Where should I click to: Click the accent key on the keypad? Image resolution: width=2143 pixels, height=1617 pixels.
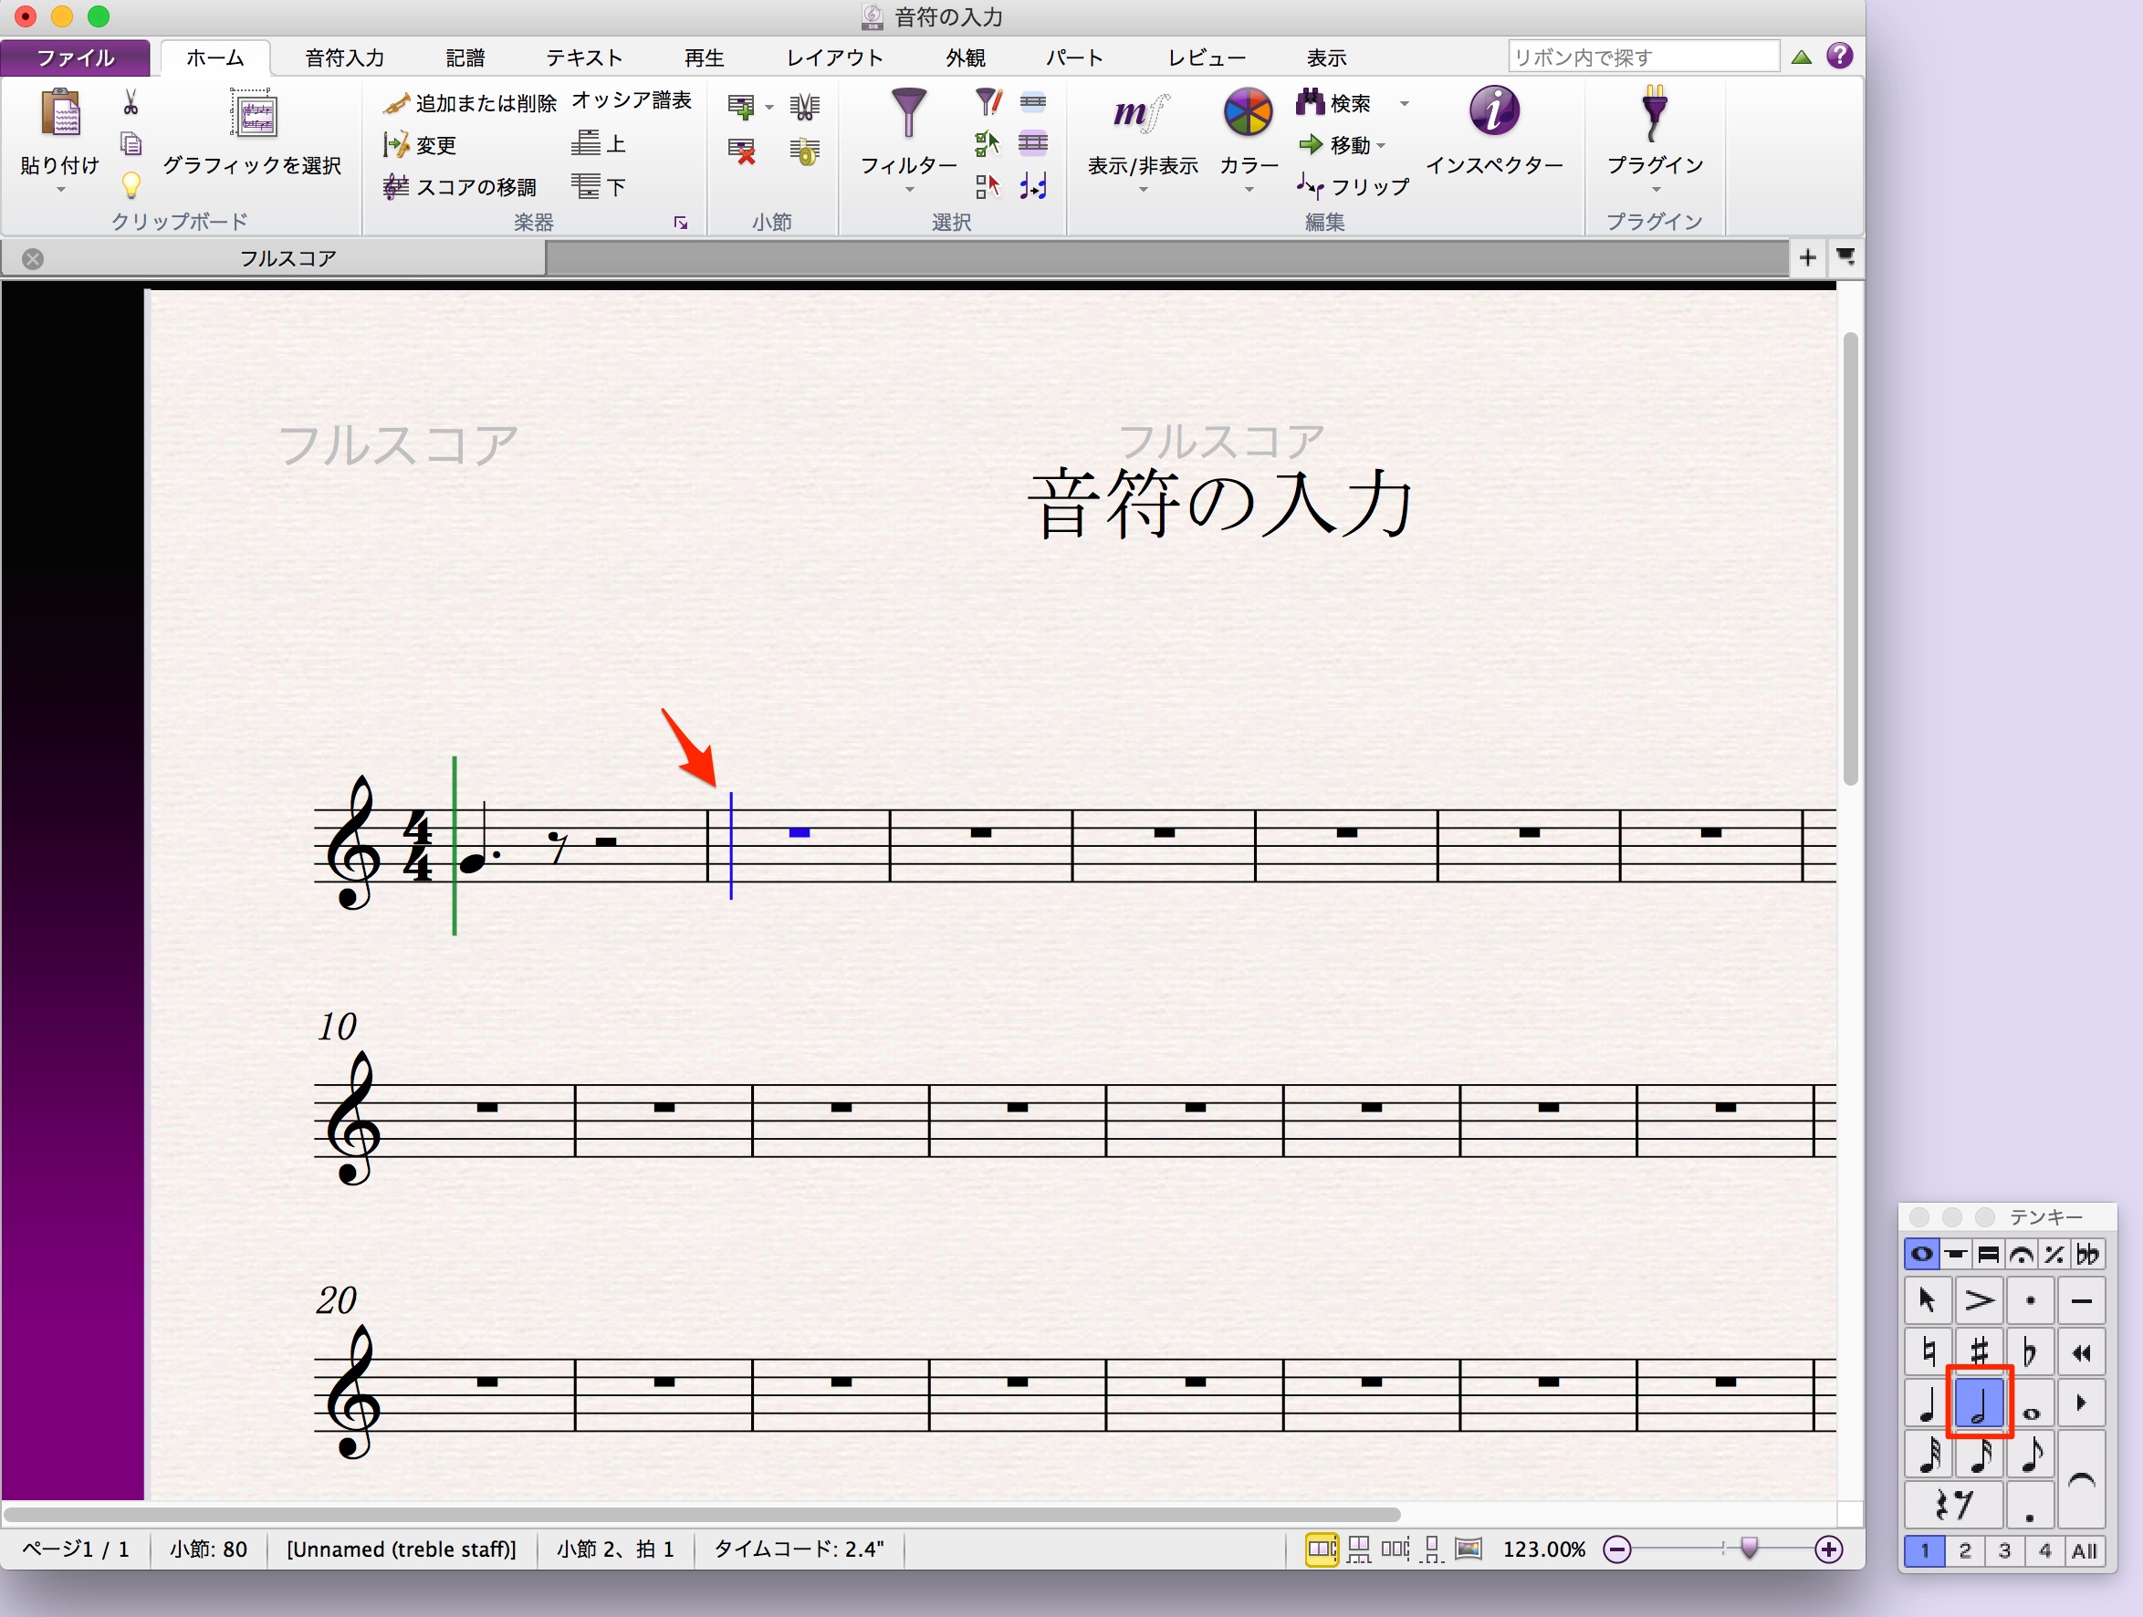(1979, 1300)
